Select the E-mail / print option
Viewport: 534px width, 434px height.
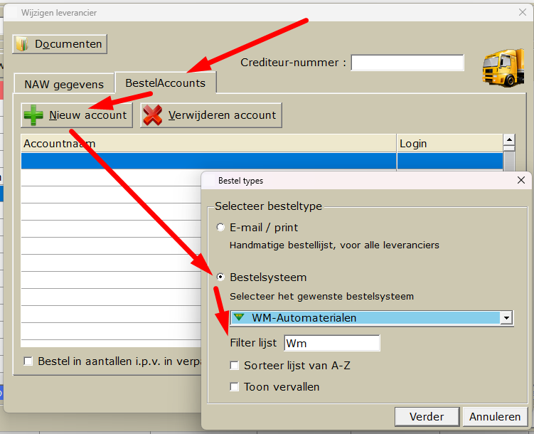pos(221,228)
